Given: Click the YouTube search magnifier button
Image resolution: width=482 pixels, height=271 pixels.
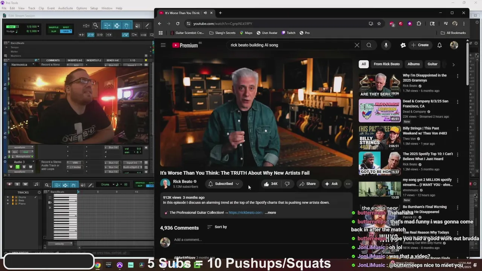Looking at the screenshot, I should coord(369,45).
